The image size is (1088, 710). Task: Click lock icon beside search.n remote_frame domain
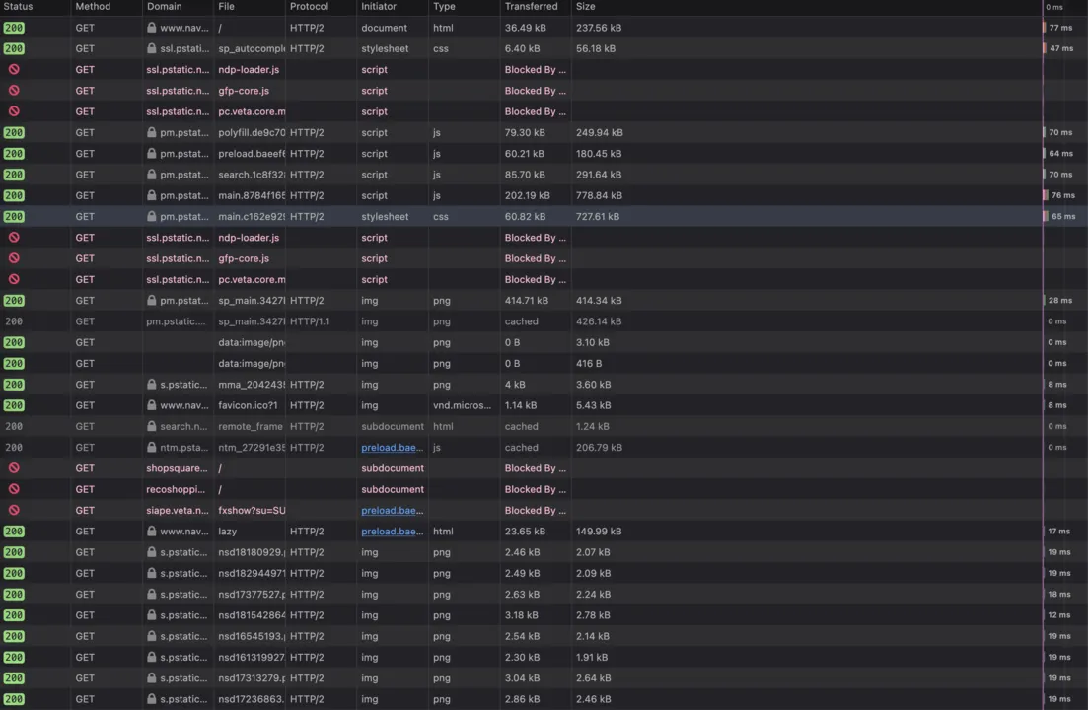[x=152, y=427]
